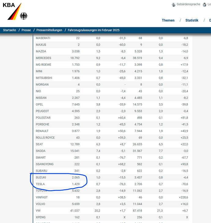
Task: Select the SKODA row label
Action: tap(41, 151)
